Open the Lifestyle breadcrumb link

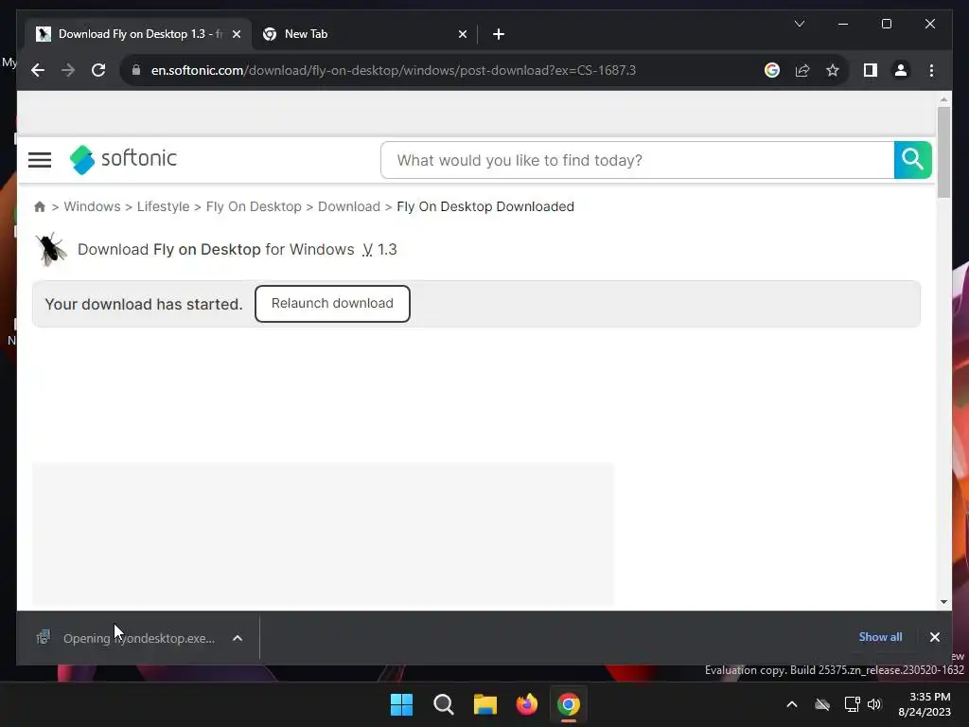163,206
